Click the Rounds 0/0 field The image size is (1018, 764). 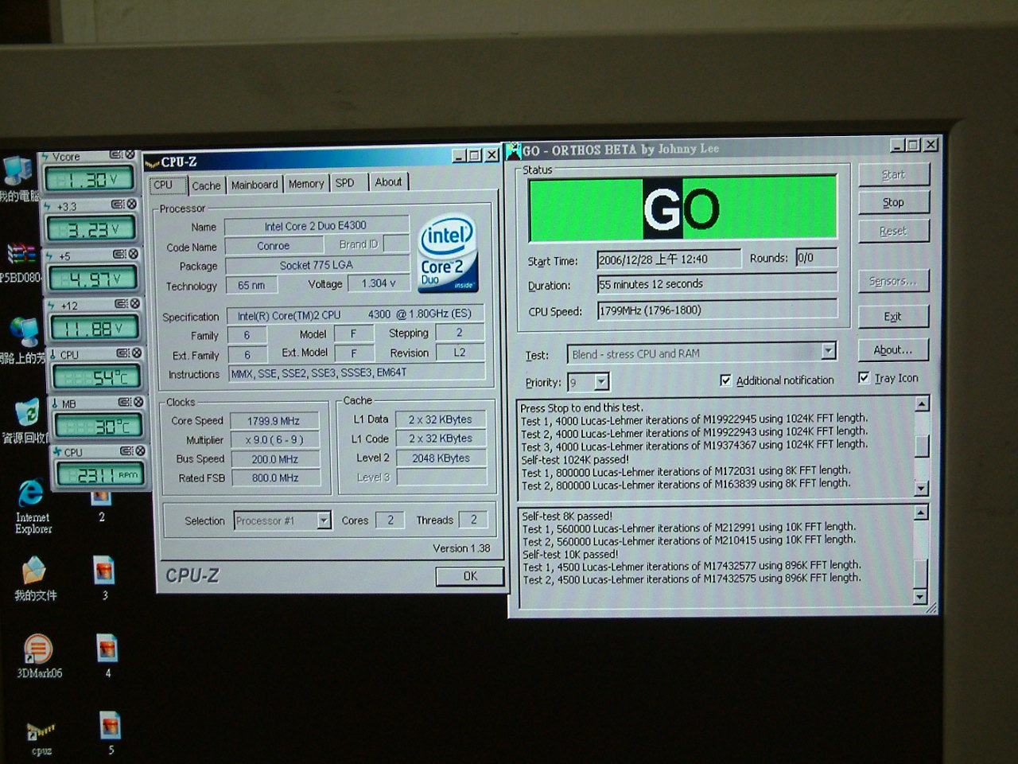tap(815, 259)
